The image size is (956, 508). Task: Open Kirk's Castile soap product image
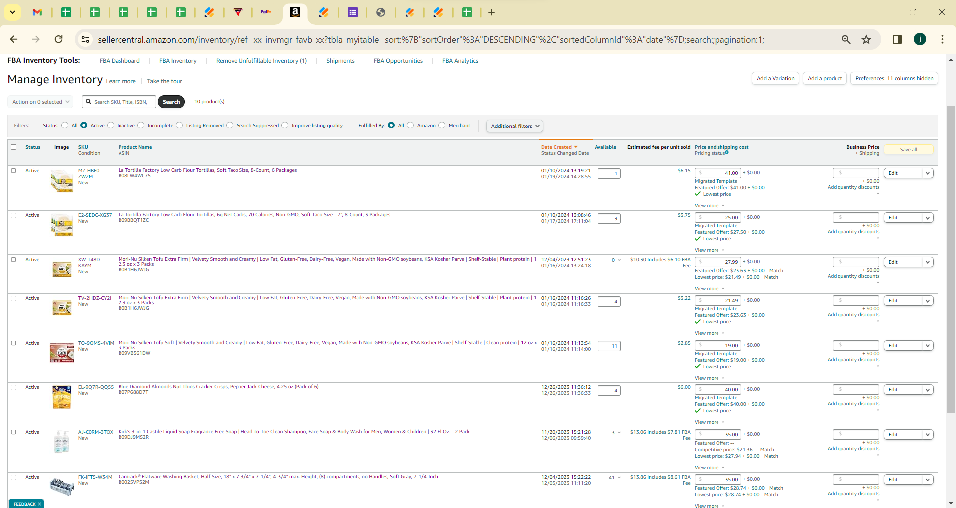coord(62,442)
